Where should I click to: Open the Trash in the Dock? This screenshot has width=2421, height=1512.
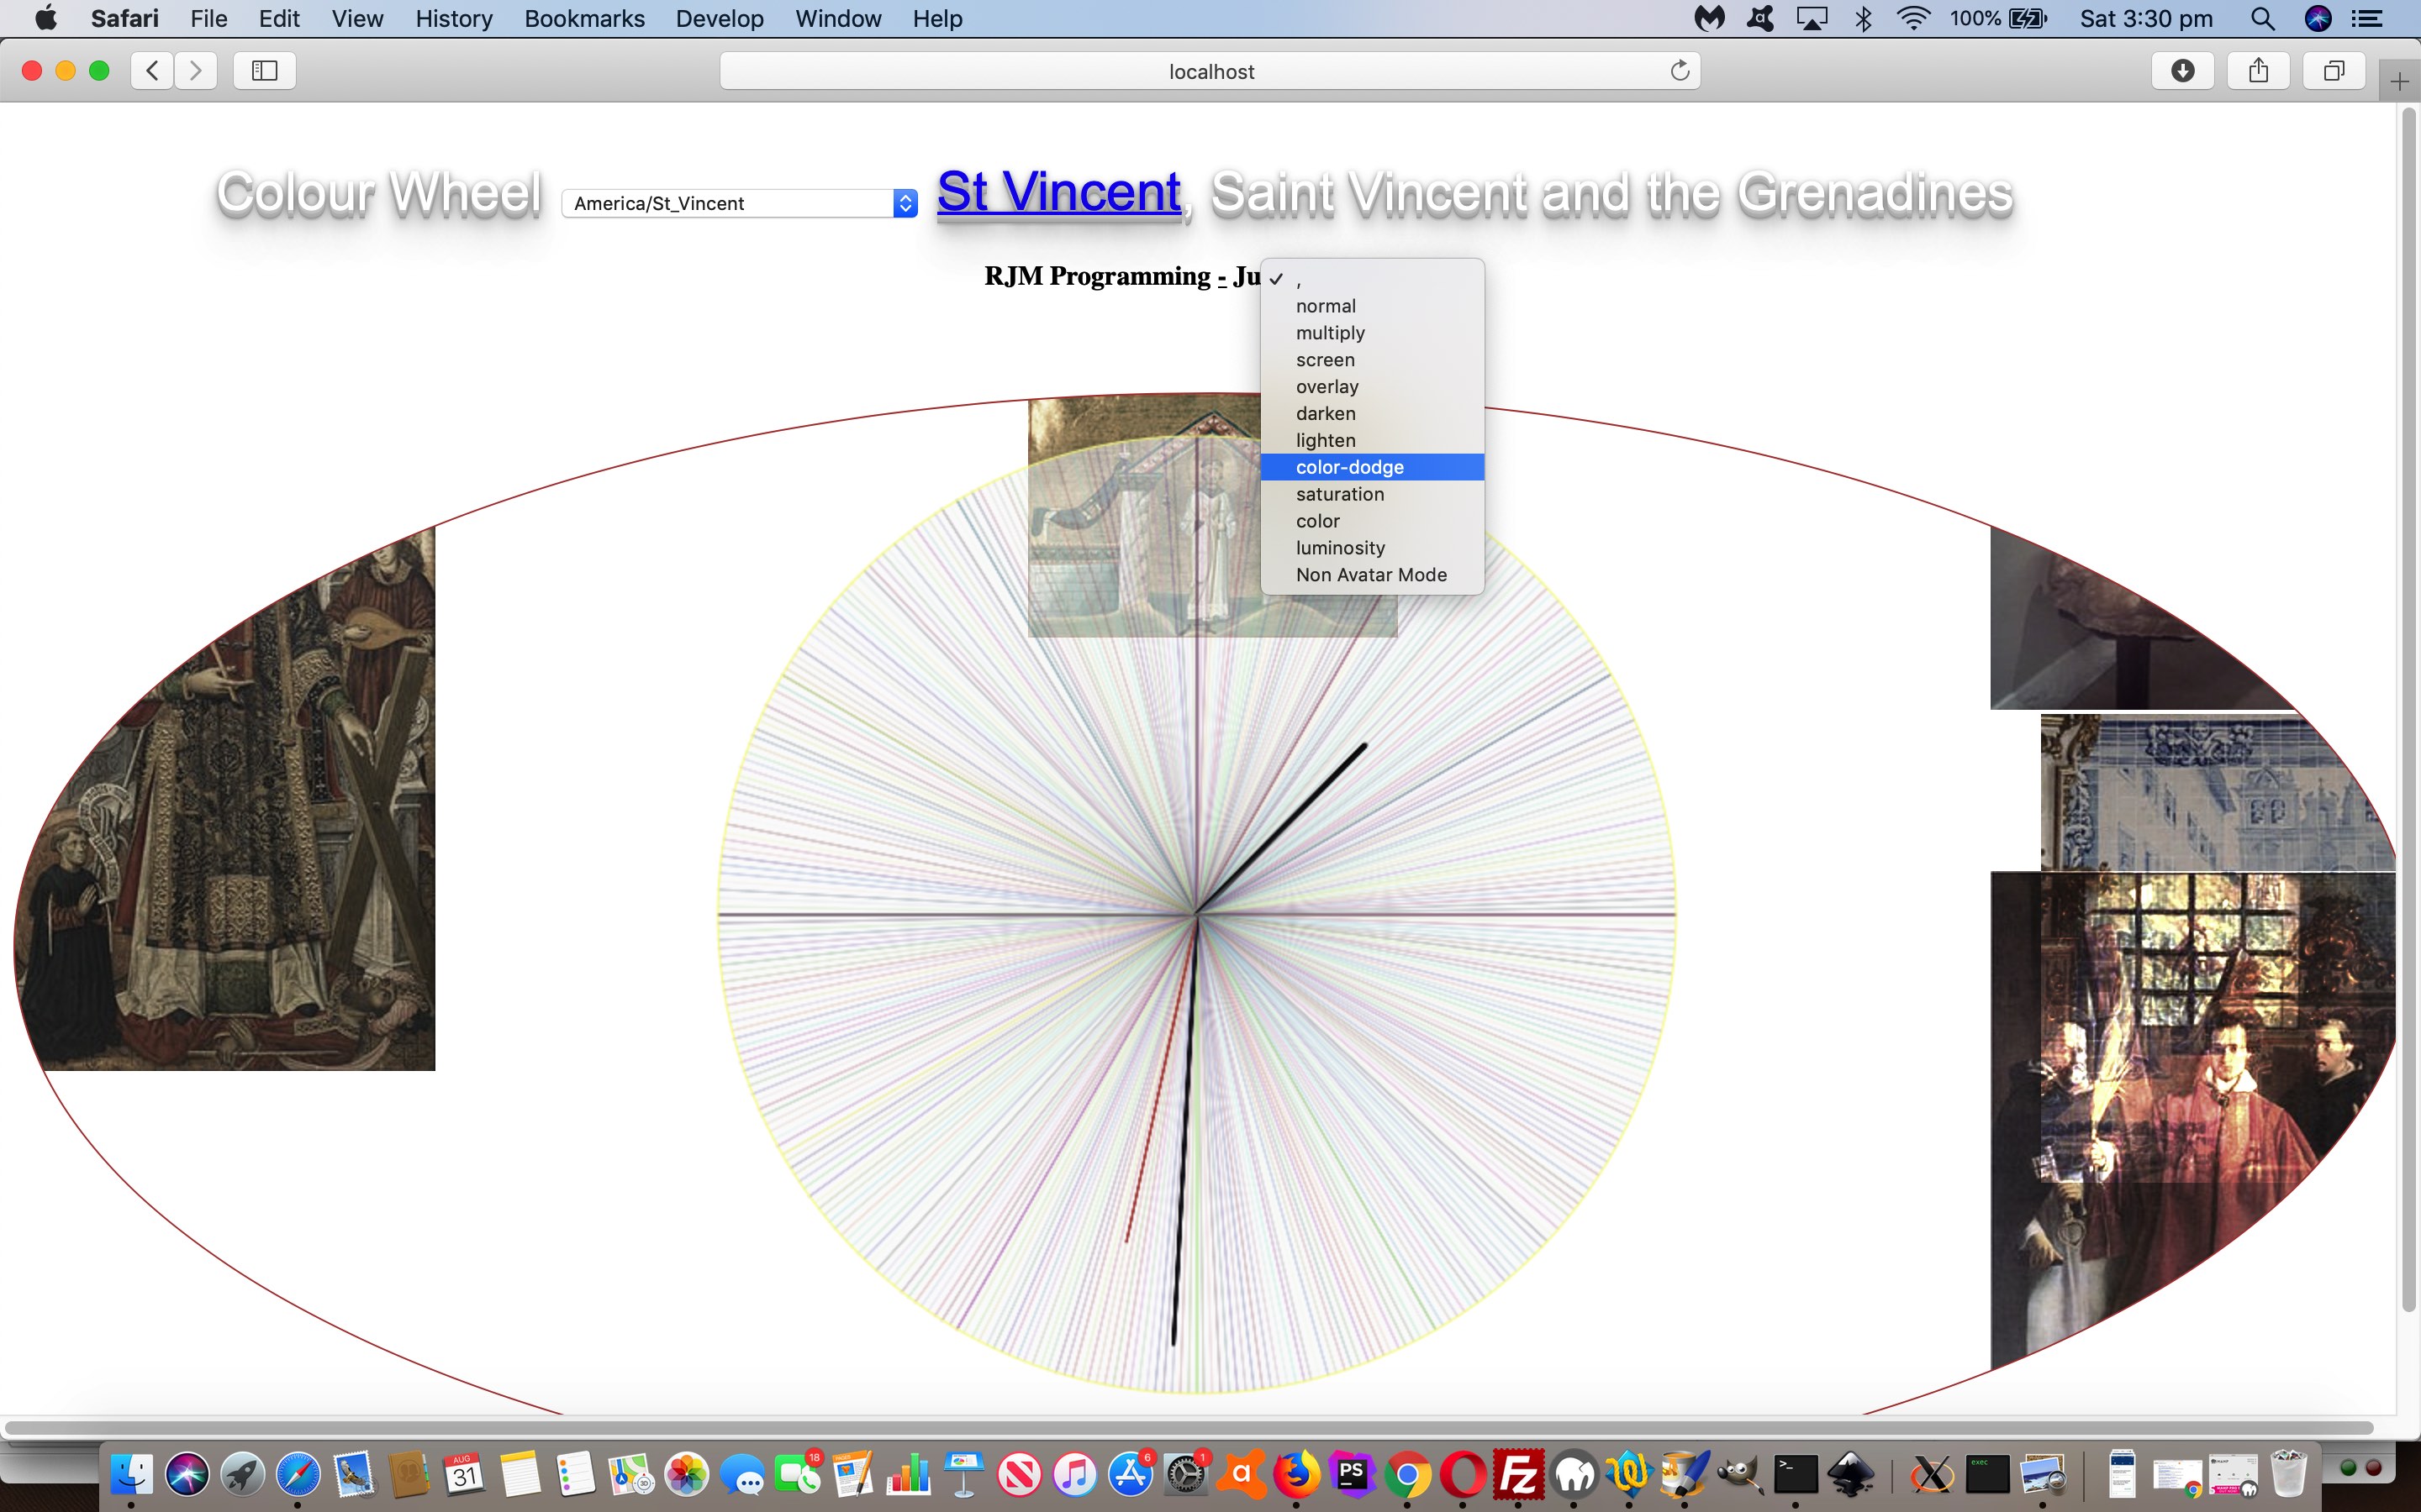[2288, 1474]
